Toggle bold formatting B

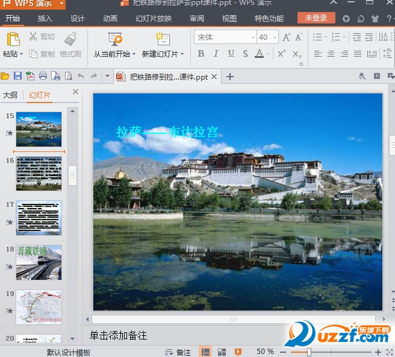201,54
